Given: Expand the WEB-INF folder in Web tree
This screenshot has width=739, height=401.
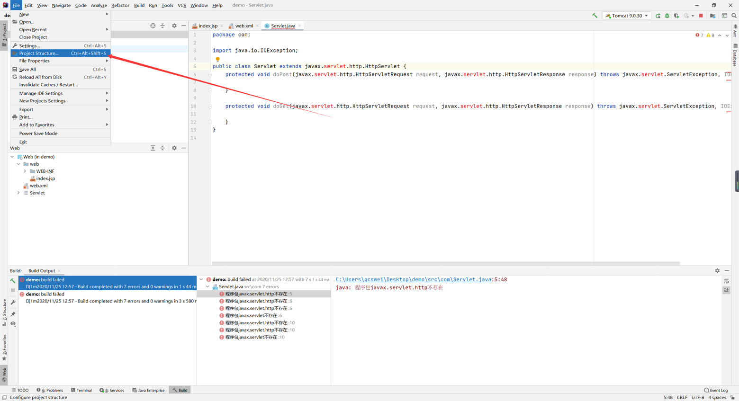Looking at the screenshot, I should 25,171.
